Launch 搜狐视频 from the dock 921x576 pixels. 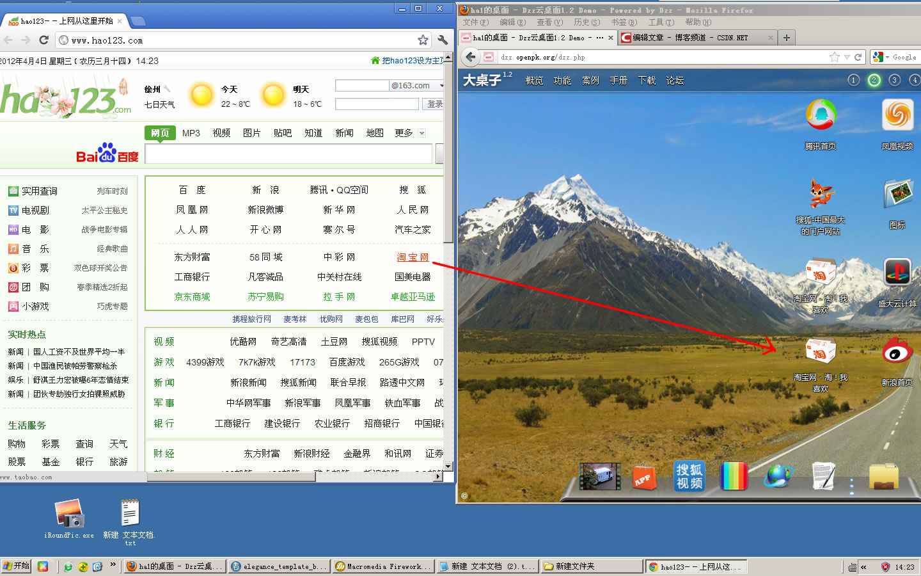pos(689,476)
